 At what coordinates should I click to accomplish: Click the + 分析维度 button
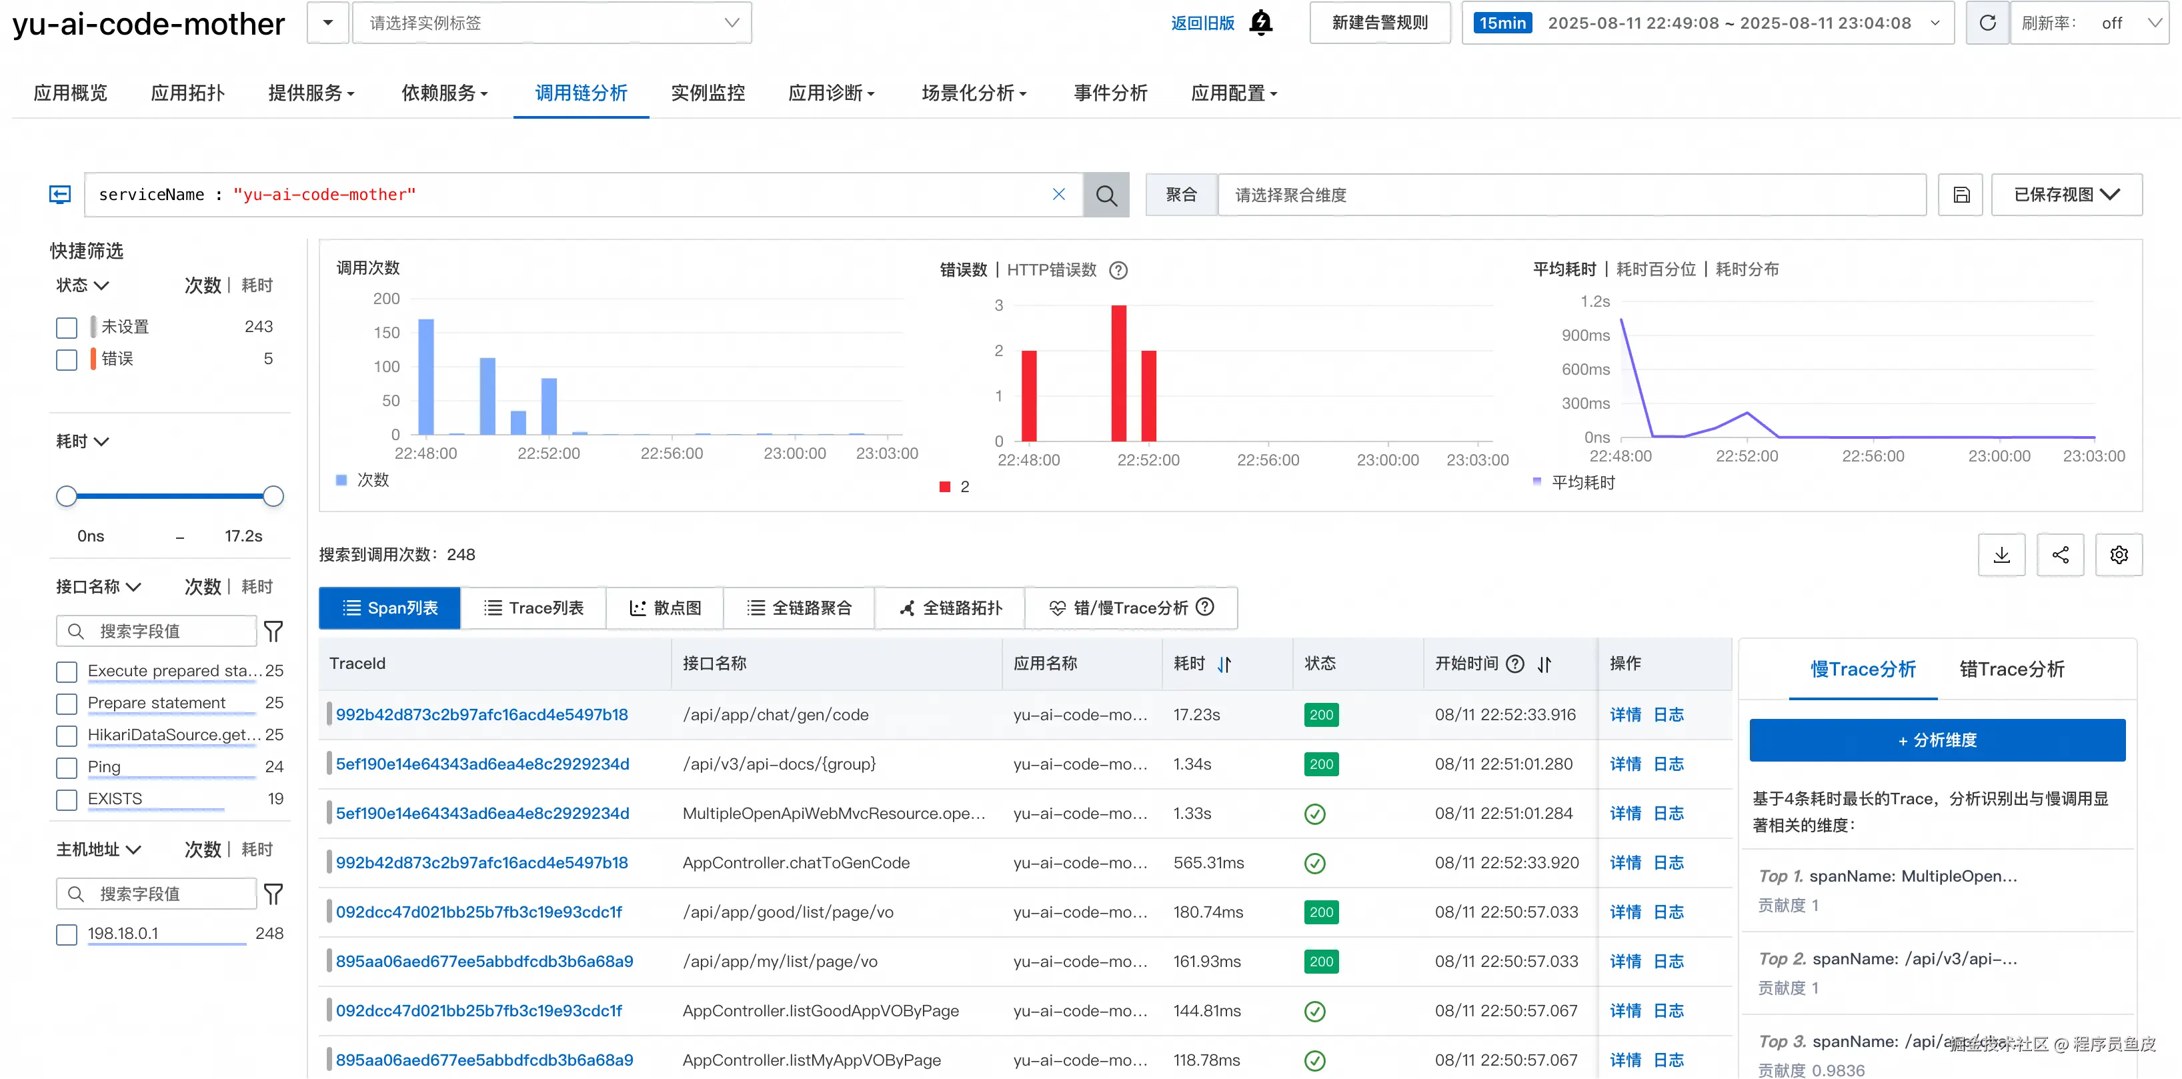click(x=1937, y=740)
